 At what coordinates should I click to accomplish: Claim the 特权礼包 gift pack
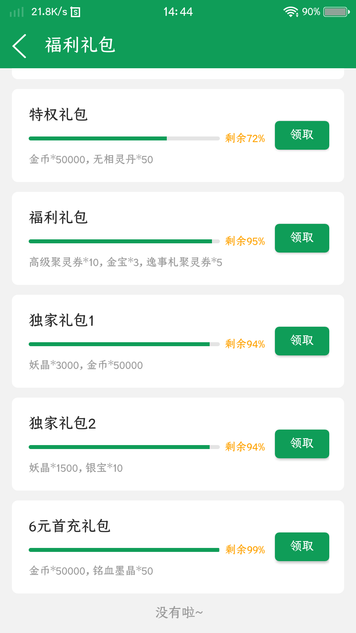(302, 135)
